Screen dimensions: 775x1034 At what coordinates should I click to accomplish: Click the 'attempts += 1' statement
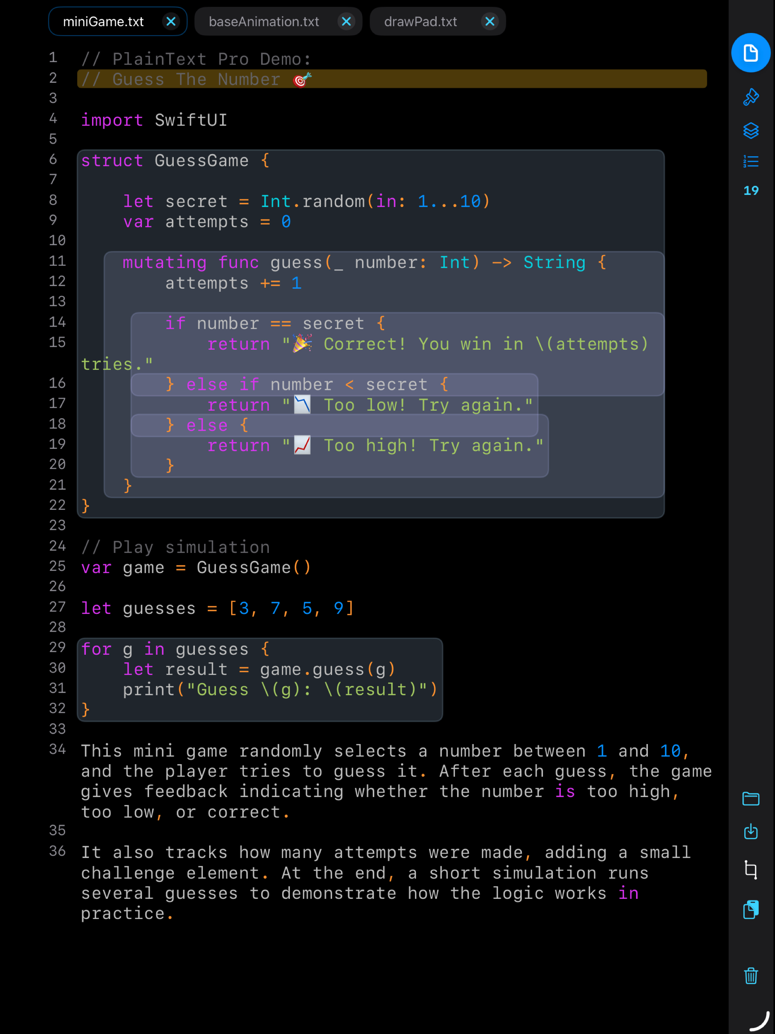tap(233, 283)
